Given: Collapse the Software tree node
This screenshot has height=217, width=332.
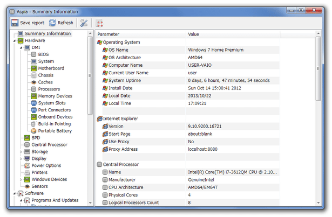Looking at the screenshot, I should (15, 193).
